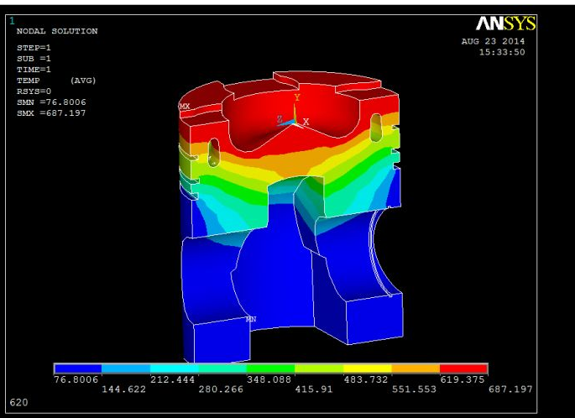
Task: Click the yellow-green legend color band
Action: coord(319,368)
